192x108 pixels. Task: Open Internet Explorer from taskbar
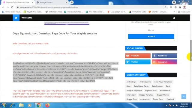click(13, 105)
